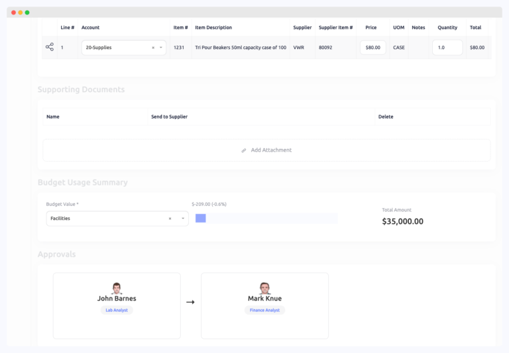The width and height of the screenshot is (509, 353).
Task: Click the green maximize window button
Action: coord(27,13)
